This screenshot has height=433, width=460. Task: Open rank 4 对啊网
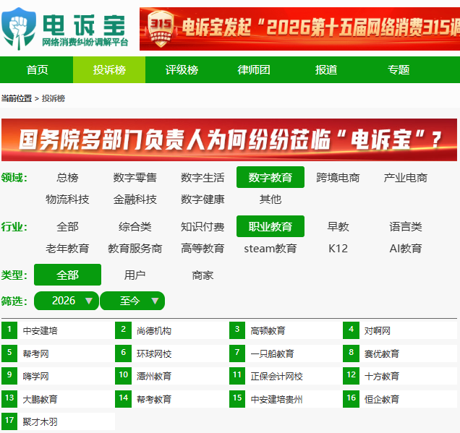pos(378,330)
